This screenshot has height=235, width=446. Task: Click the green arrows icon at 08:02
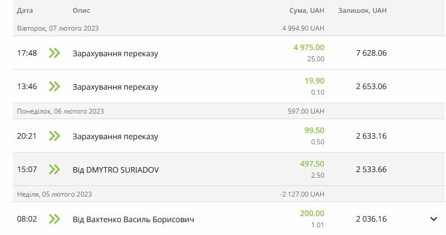[54, 219]
